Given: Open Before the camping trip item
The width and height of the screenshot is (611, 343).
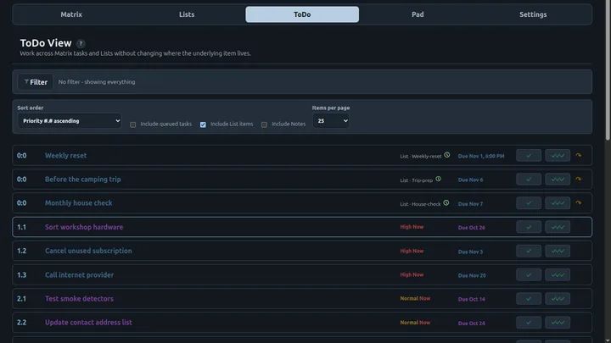Looking at the screenshot, I should coord(82,180).
